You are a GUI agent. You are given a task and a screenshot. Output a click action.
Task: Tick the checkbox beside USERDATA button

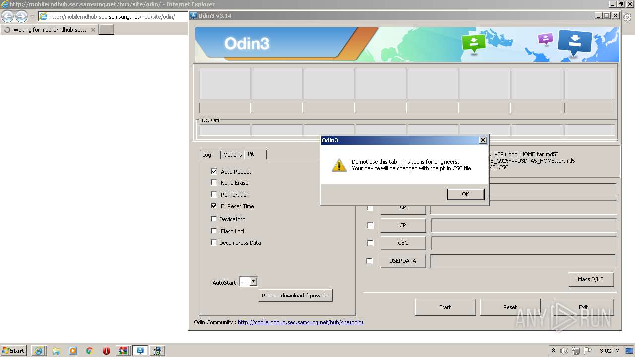point(369,261)
